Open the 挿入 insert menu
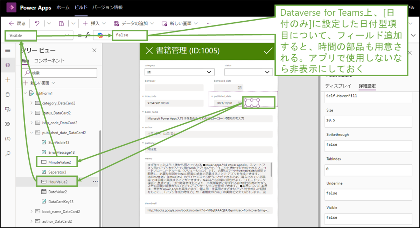Viewport: 420px width, 228px height. point(94,23)
